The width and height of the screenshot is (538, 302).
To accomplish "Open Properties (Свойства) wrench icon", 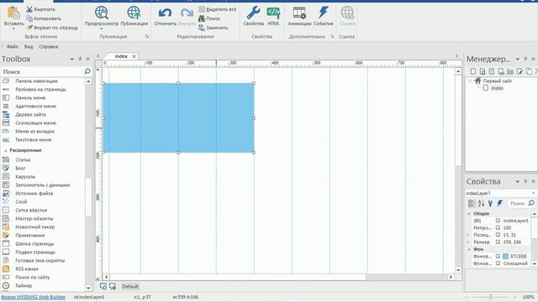I will pos(254,13).
